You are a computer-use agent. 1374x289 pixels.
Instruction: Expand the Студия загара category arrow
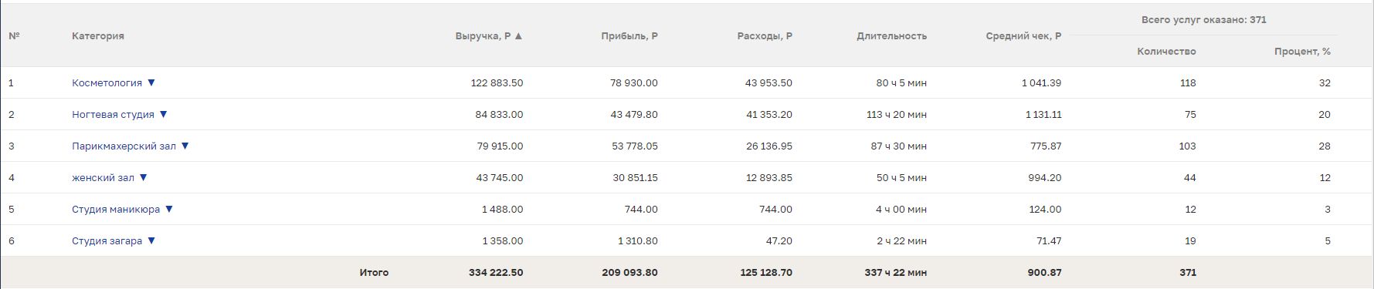click(x=151, y=240)
